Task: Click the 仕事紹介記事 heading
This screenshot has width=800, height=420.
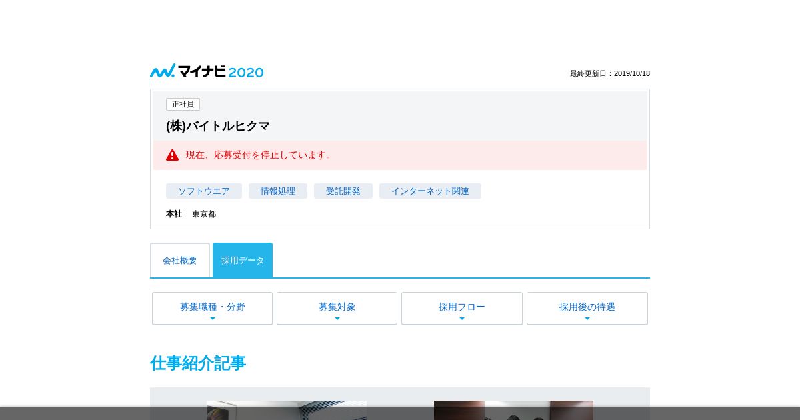Action: (198, 363)
